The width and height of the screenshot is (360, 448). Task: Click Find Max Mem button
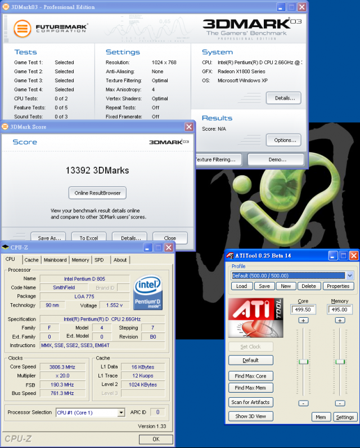[x=251, y=388]
